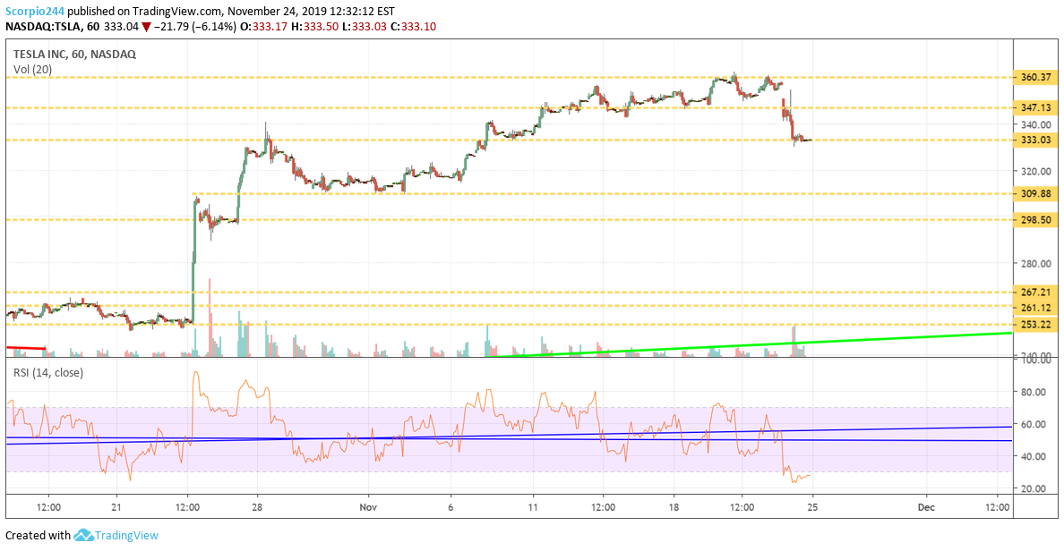Open the Scorpio244 author profile link
The image size is (1064, 551).
tap(35, 12)
